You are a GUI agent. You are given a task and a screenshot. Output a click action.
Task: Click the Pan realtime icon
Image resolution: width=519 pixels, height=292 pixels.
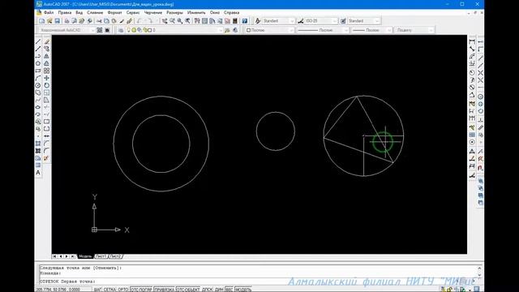[x=165, y=21]
